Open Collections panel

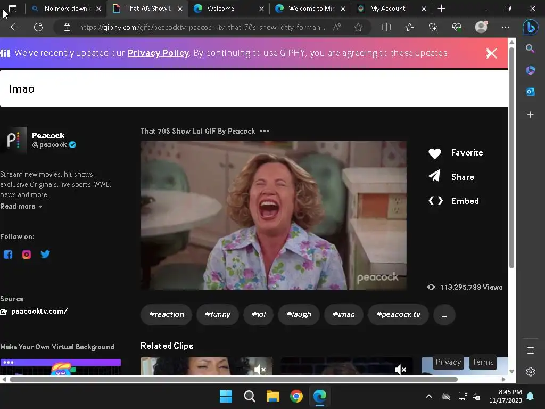point(433,27)
